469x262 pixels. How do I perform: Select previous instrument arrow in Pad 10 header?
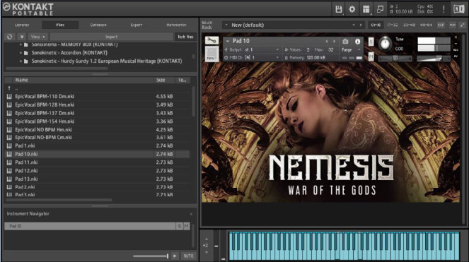327,41
